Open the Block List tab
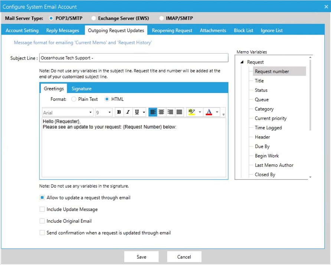Viewport: 331px width, 265px height. pos(243,30)
